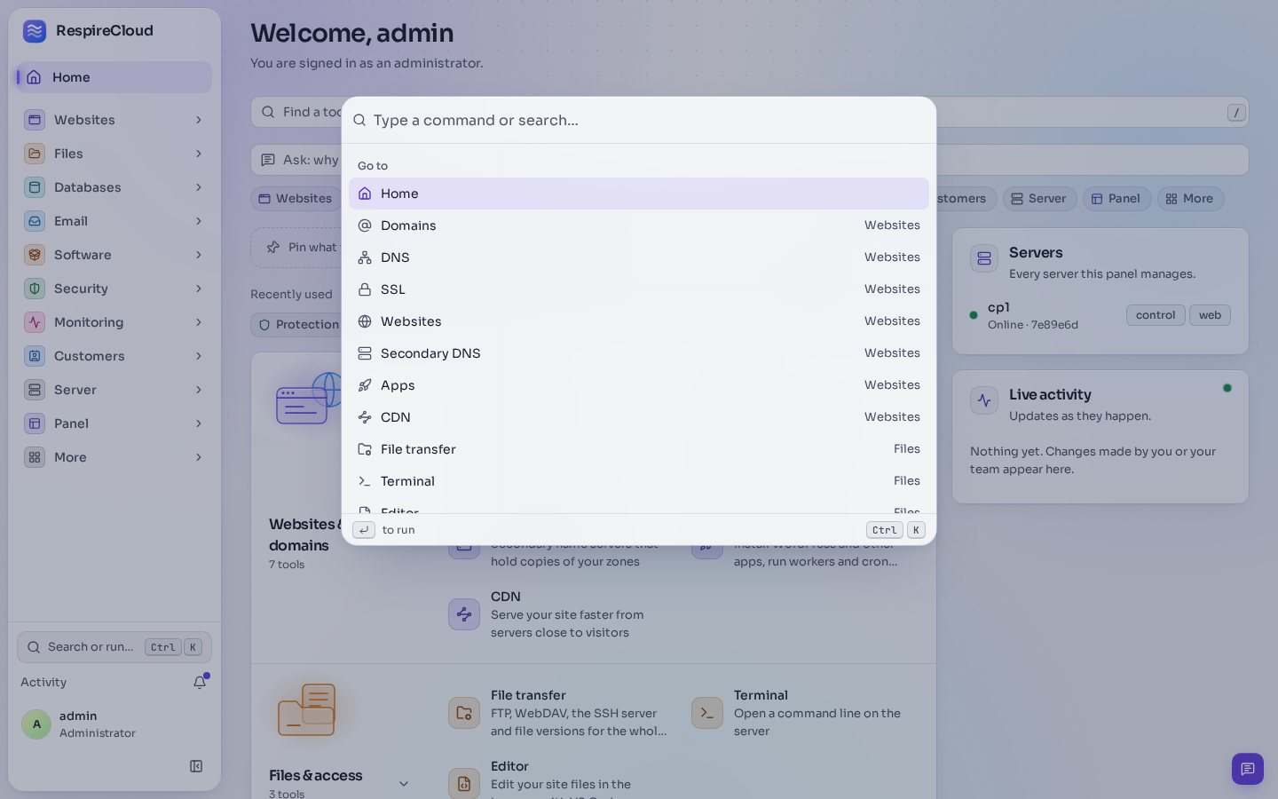Click the RespireCloud logo icon
The image size is (1278, 799).
coord(35,31)
